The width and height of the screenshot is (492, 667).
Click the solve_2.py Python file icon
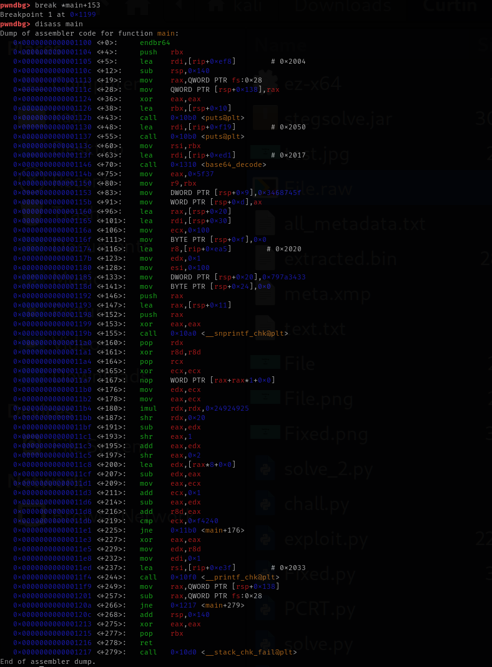tap(265, 469)
